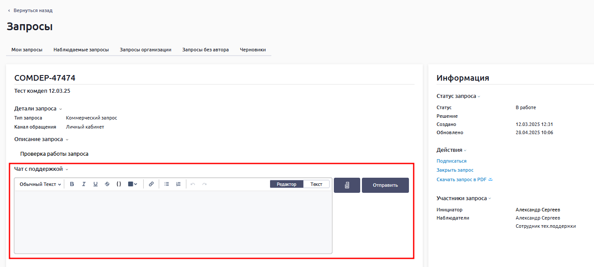Click the status value В работе
This screenshot has width=594, height=267.
pos(526,107)
